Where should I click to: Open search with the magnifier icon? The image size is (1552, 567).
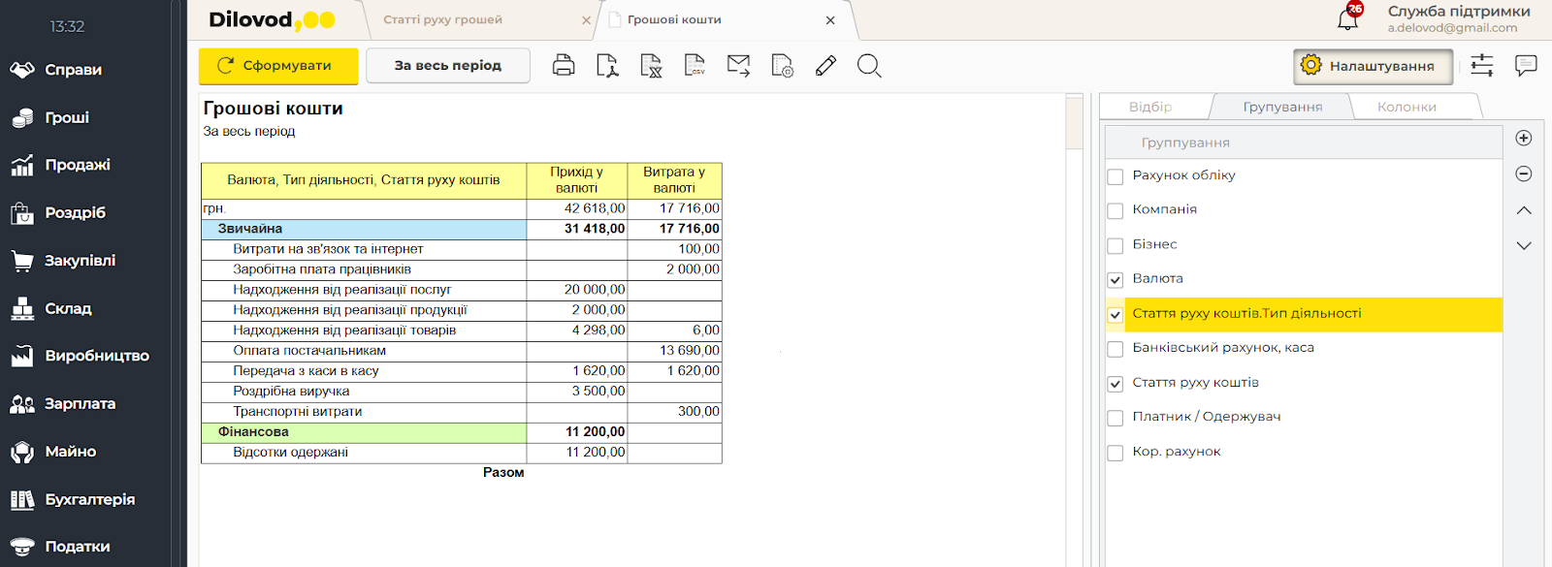pyautogui.click(x=869, y=66)
